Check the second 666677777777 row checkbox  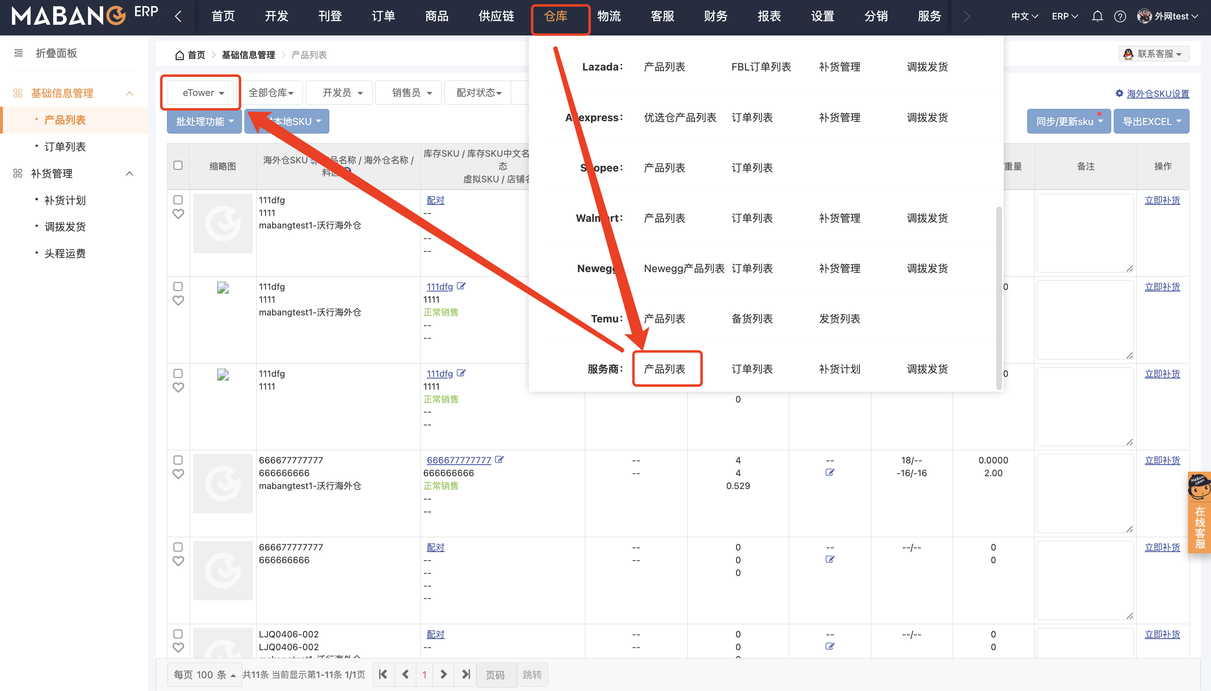click(178, 547)
